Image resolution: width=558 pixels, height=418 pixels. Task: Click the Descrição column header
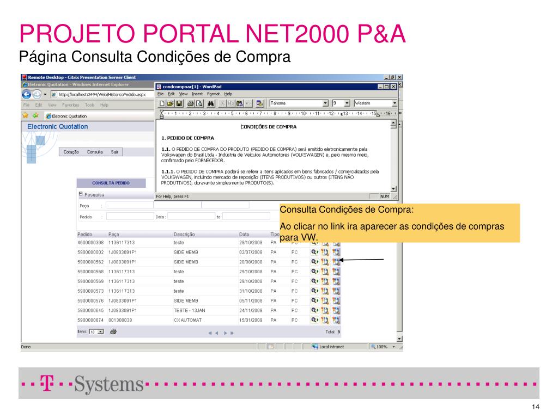point(184,235)
